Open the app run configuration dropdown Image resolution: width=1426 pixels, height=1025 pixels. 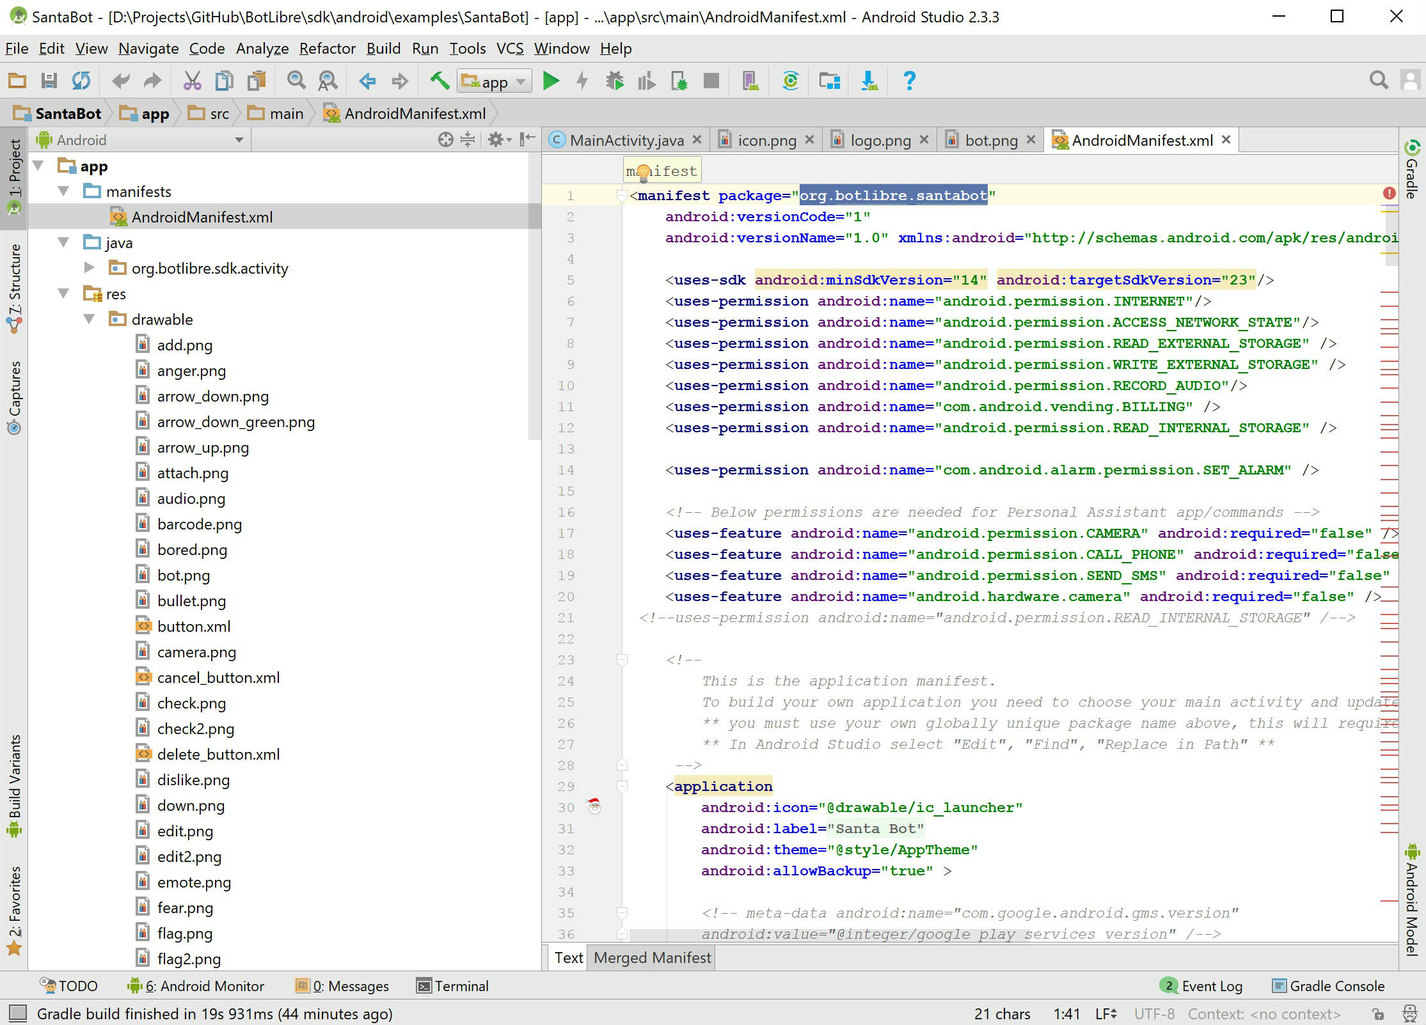(495, 81)
